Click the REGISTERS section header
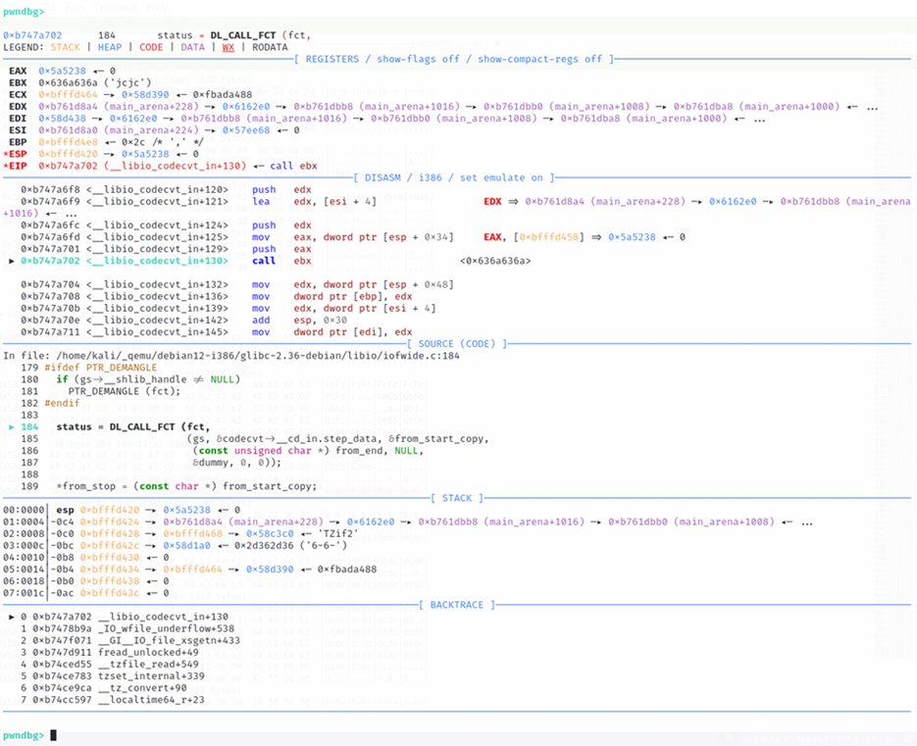Viewport: 917px width, 746px height. coord(453,59)
